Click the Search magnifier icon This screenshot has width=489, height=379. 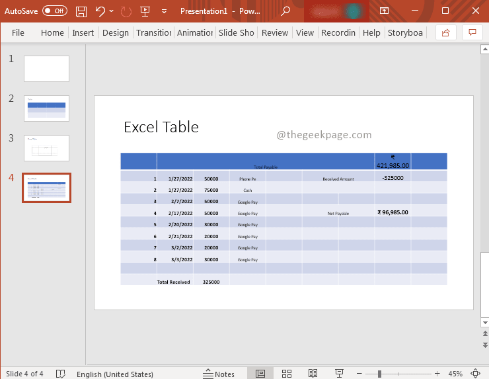tap(285, 11)
